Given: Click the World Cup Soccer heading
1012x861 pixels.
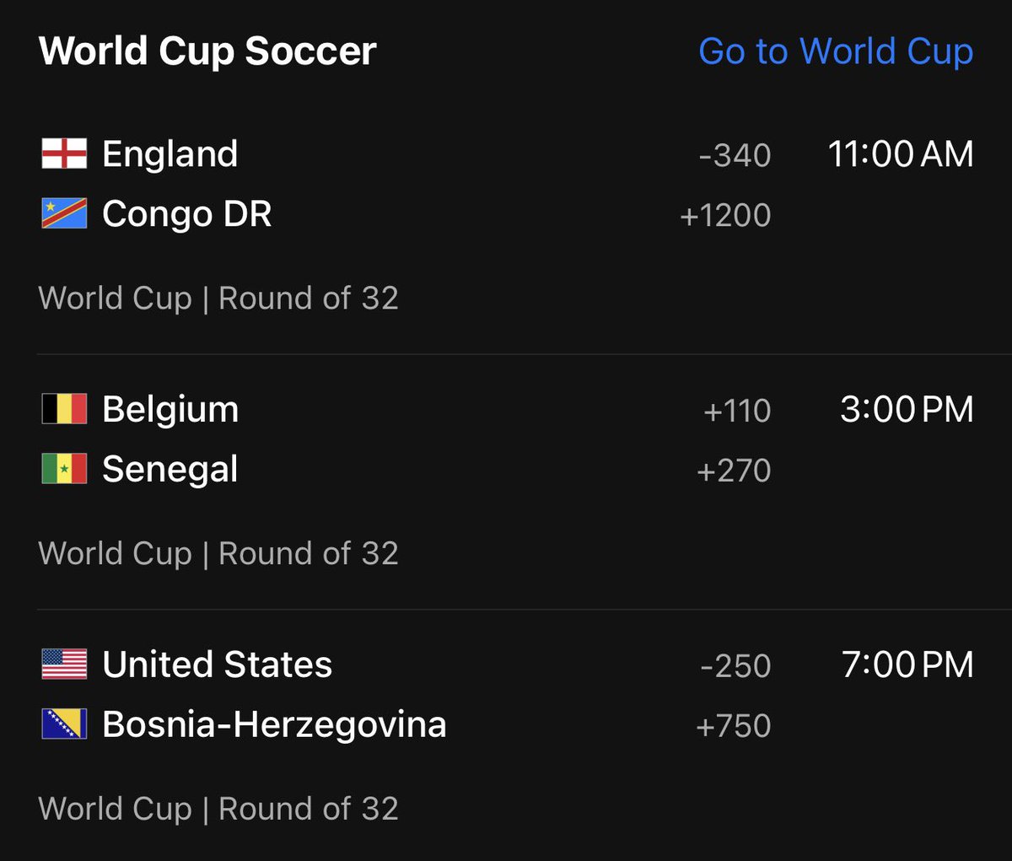Looking at the screenshot, I should pos(207,51).
